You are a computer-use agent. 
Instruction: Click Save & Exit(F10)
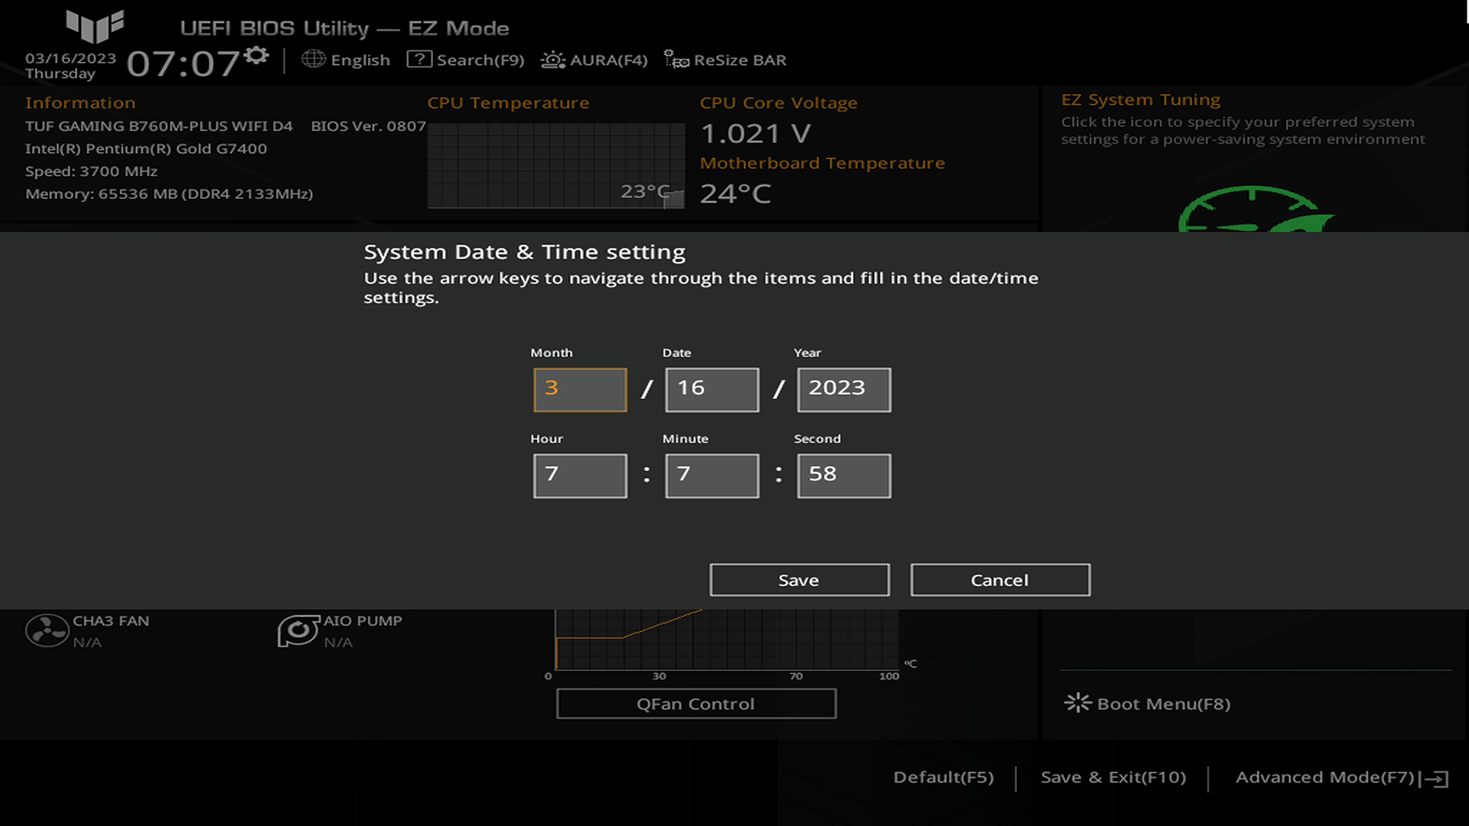[x=1112, y=777]
